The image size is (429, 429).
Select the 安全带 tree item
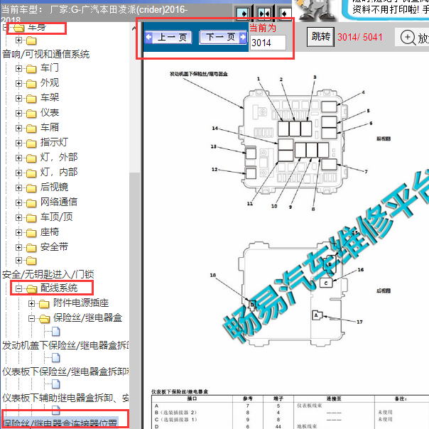click(x=54, y=246)
